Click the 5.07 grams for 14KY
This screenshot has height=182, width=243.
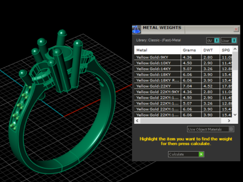pyautogui.click(x=187, y=69)
